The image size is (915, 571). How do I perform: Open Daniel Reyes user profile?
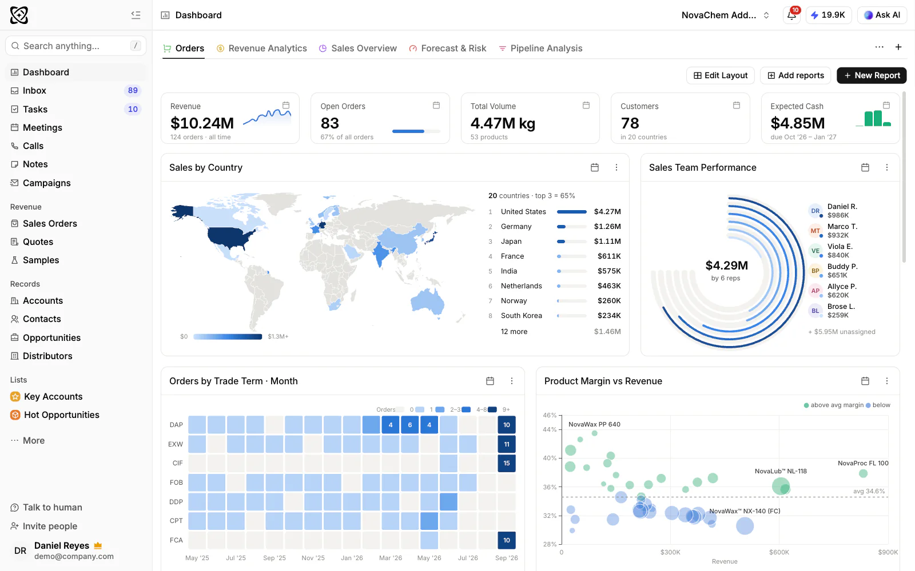coord(75,550)
